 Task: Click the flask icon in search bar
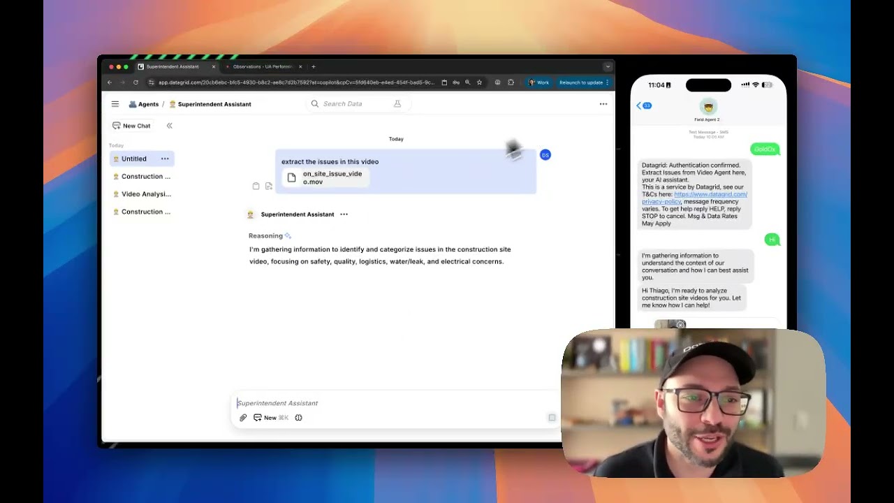pyautogui.click(x=397, y=103)
